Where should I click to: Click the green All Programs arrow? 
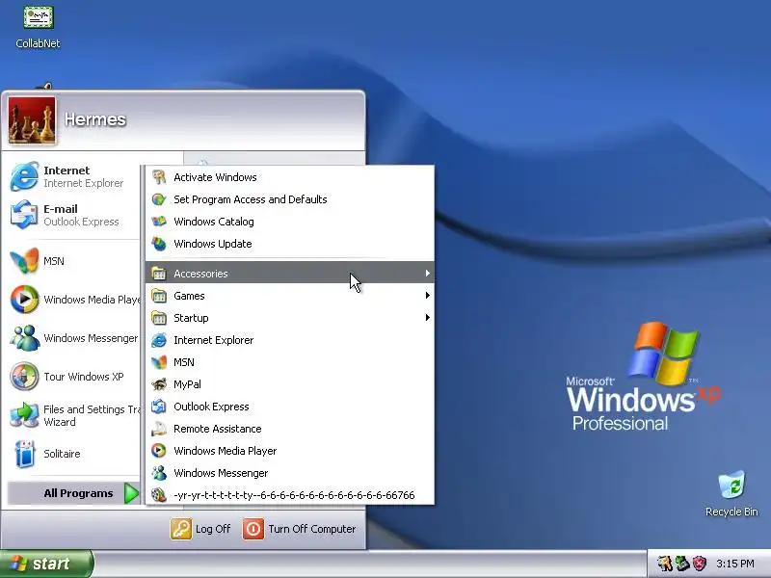point(131,493)
